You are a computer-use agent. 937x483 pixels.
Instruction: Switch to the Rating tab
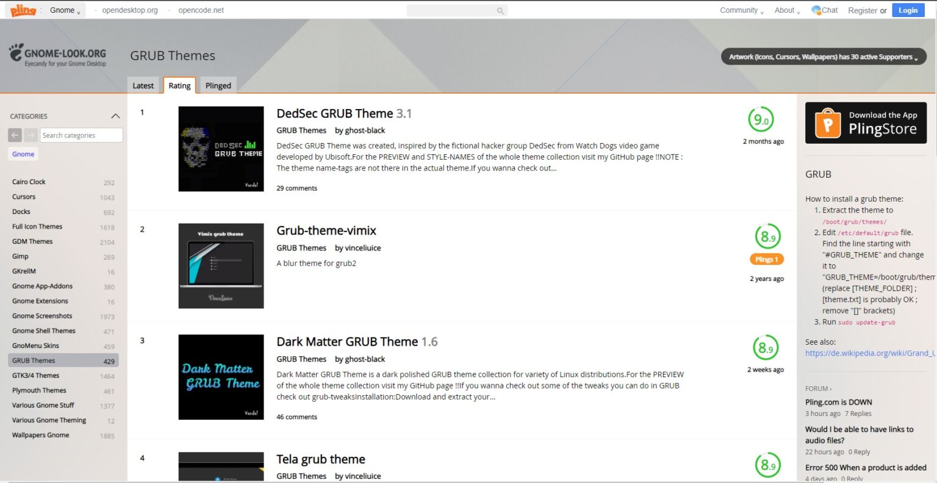coord(179,86)
